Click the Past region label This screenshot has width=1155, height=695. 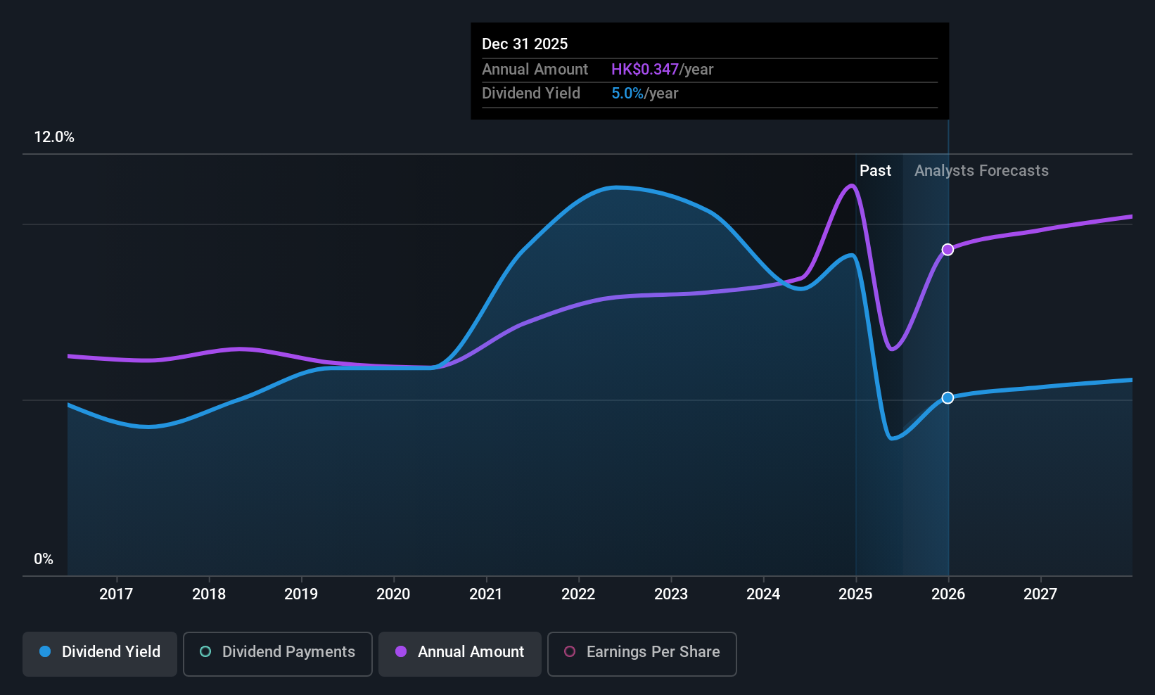click(x=875, y=171)
